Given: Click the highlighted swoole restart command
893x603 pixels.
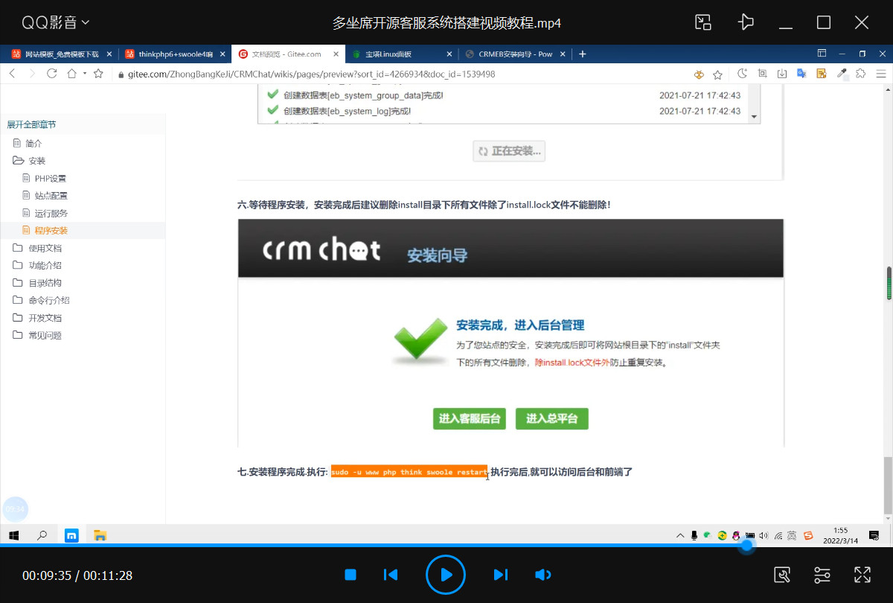Looking at the screenshot, I should click(409, 472).
